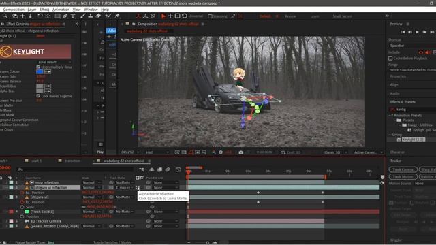436x245 pixels.
Task: Open the Classic 3D renderer dropdown
Action: (x=336, y=152)
